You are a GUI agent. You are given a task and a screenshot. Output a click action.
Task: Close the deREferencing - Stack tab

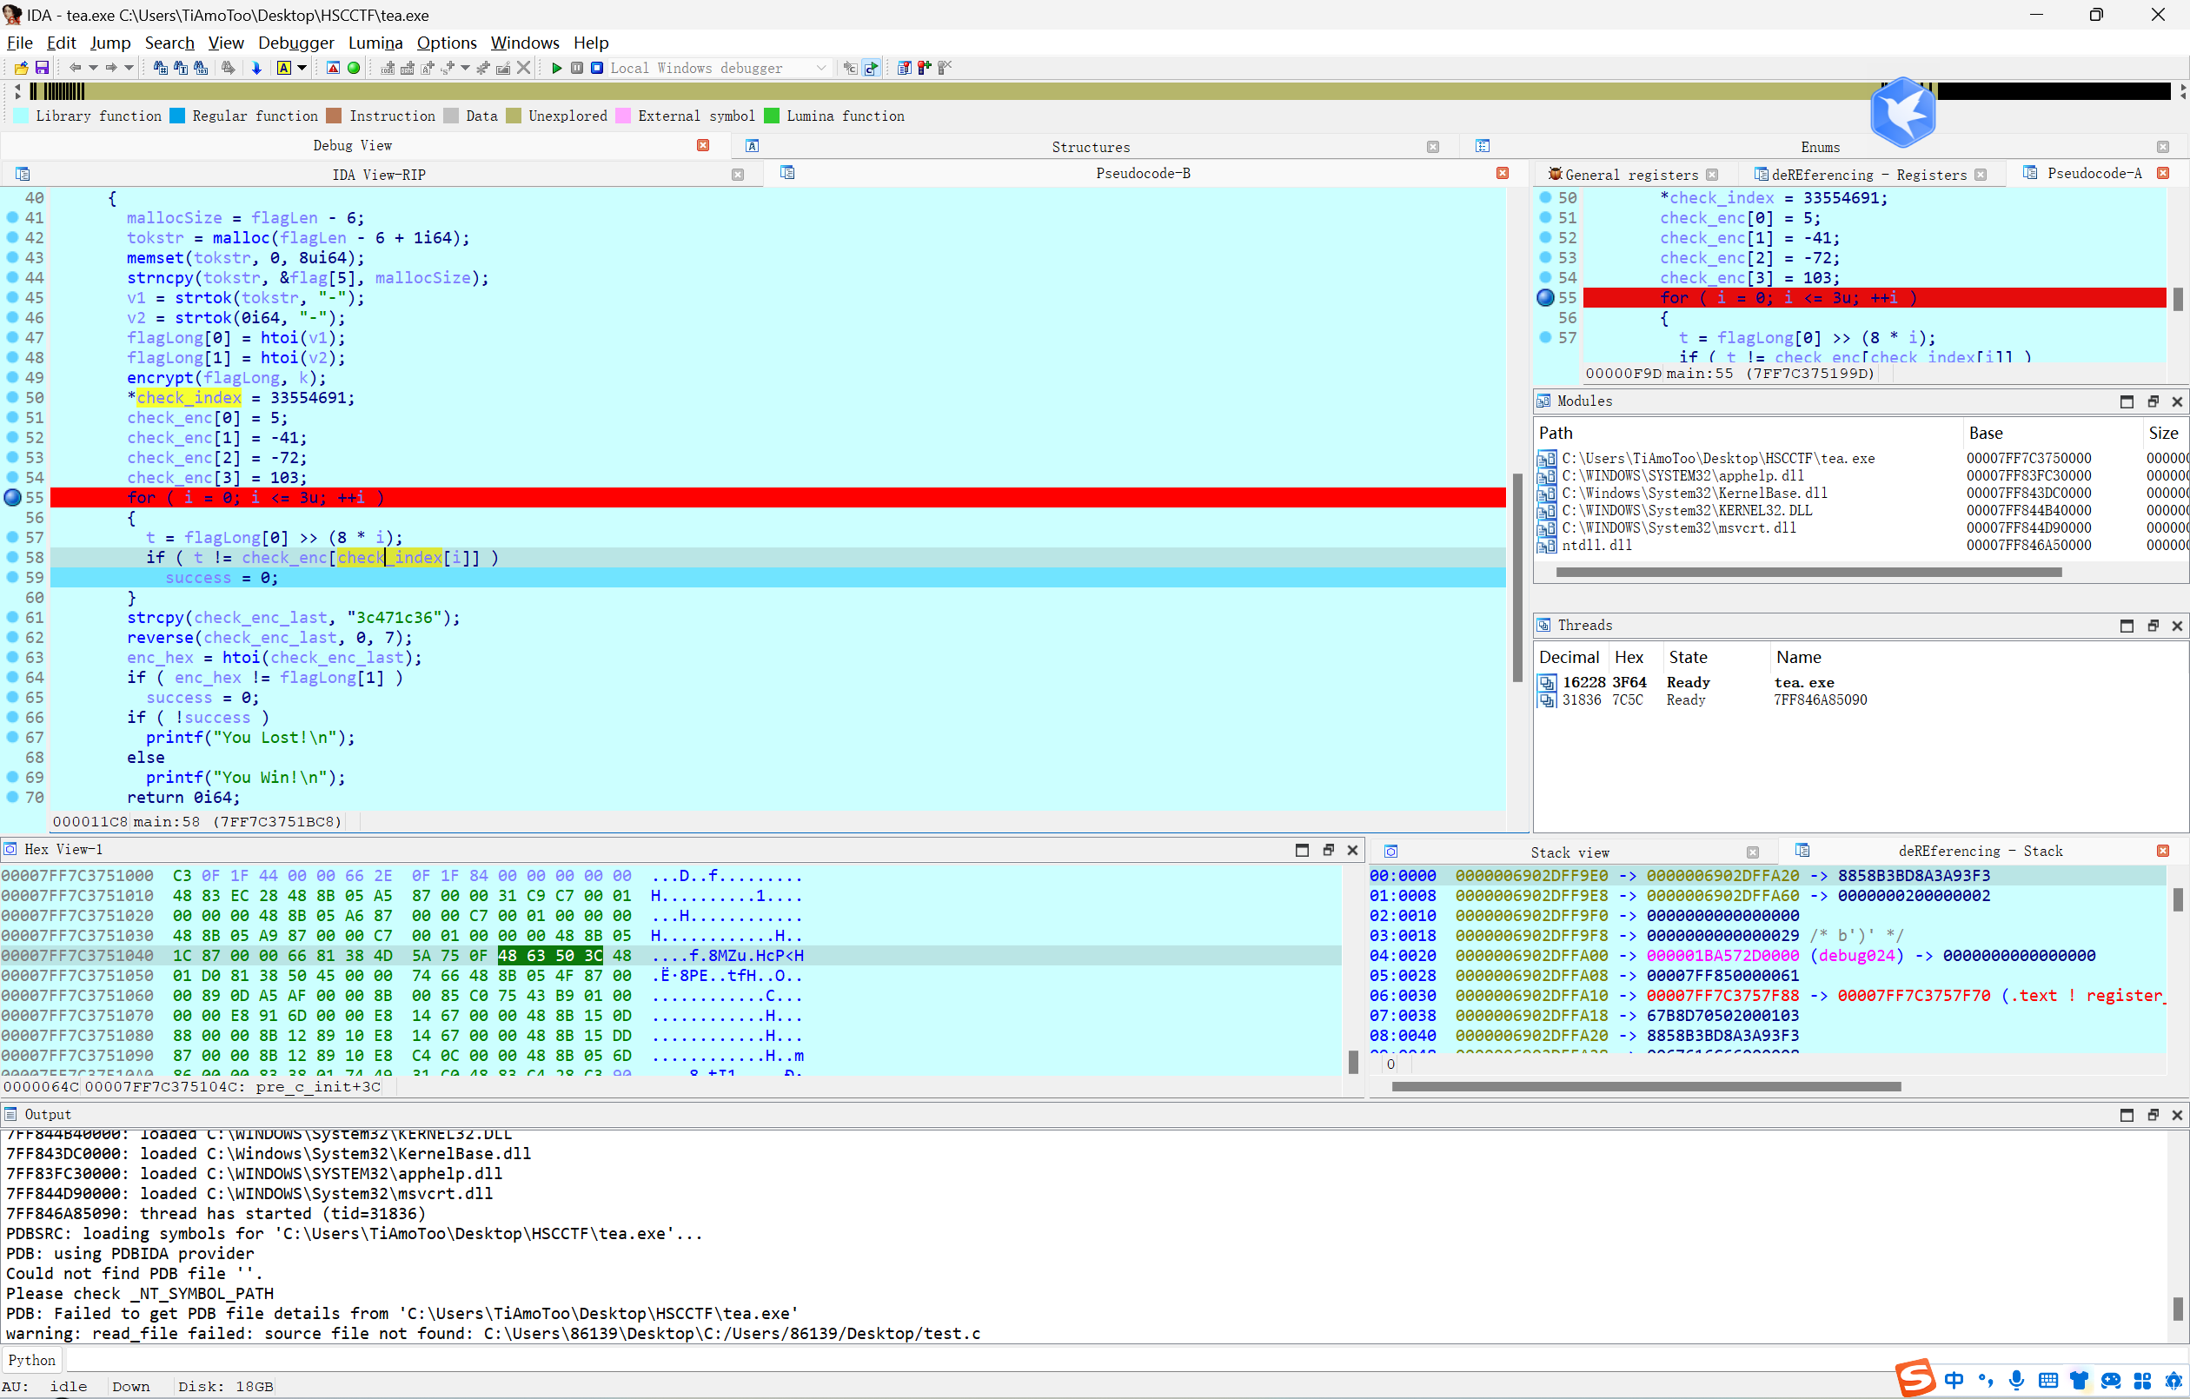tap(2163, 851)
